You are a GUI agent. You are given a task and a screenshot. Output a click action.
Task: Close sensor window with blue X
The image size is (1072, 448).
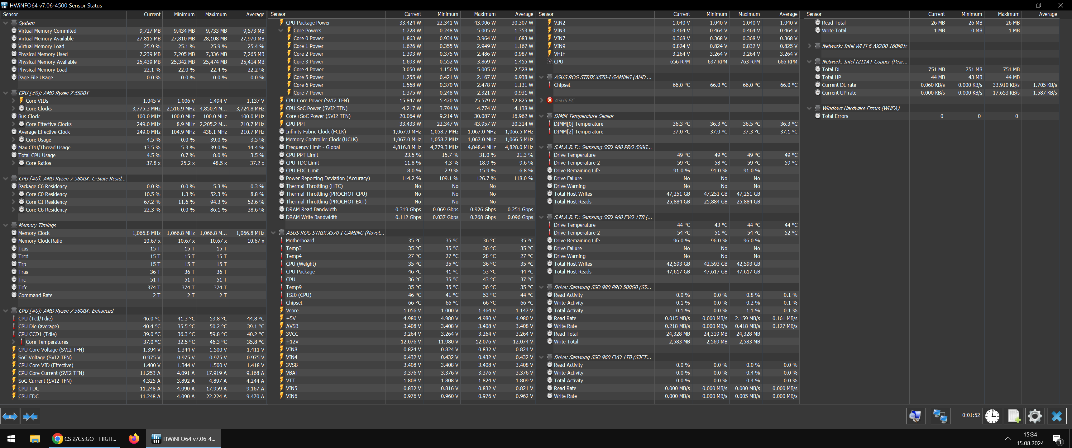pos(1057,416)
